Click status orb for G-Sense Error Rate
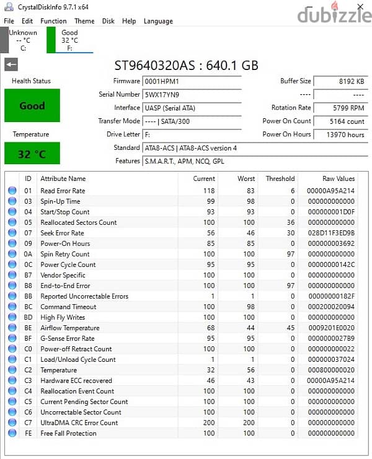The image size is (372, 459). (x=12, y=338)
